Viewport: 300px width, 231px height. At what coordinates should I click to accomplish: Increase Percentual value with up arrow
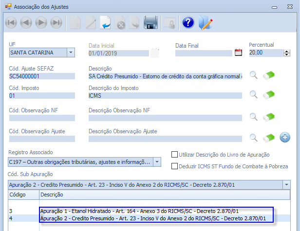click(x=286, y=51)
